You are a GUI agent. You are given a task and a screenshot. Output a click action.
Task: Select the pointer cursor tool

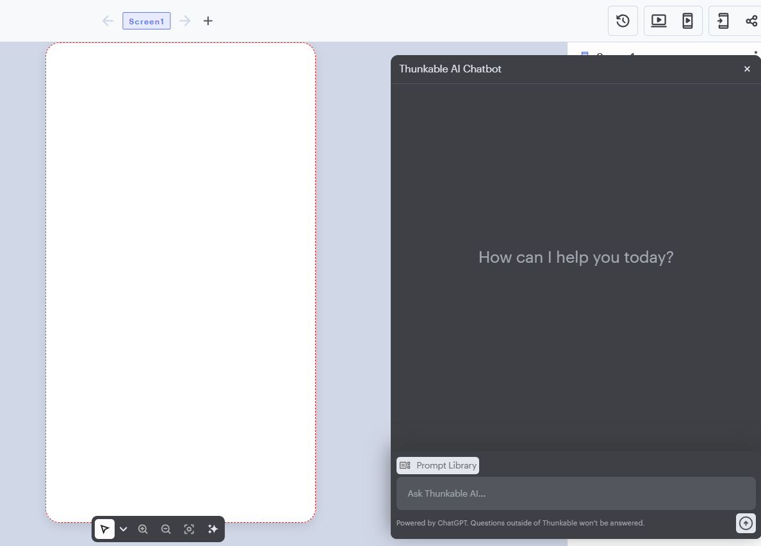pos(104,529)
